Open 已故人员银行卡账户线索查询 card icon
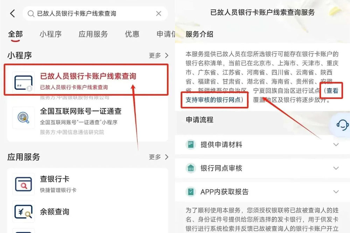Screen dimensions: 350x233 click(23, 83)
